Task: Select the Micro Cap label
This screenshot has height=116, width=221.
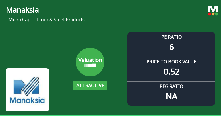Action: (x=20, y=20)
